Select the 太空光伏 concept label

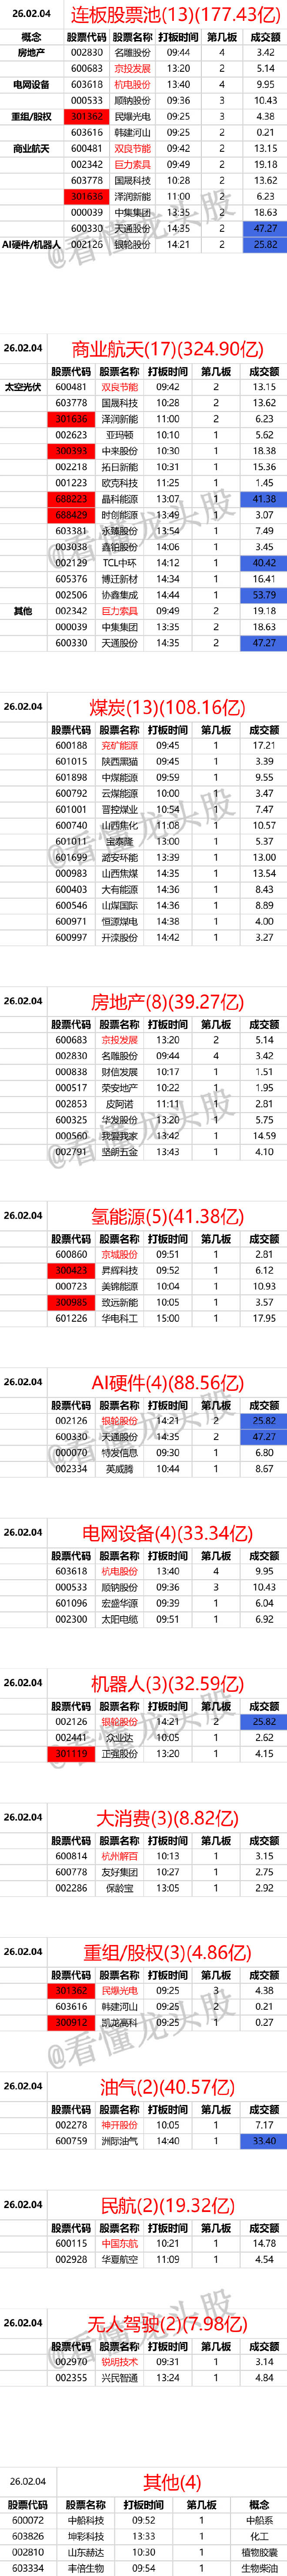point(23,387)
